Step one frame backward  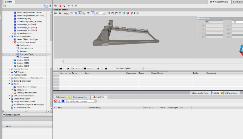[68, 68]
